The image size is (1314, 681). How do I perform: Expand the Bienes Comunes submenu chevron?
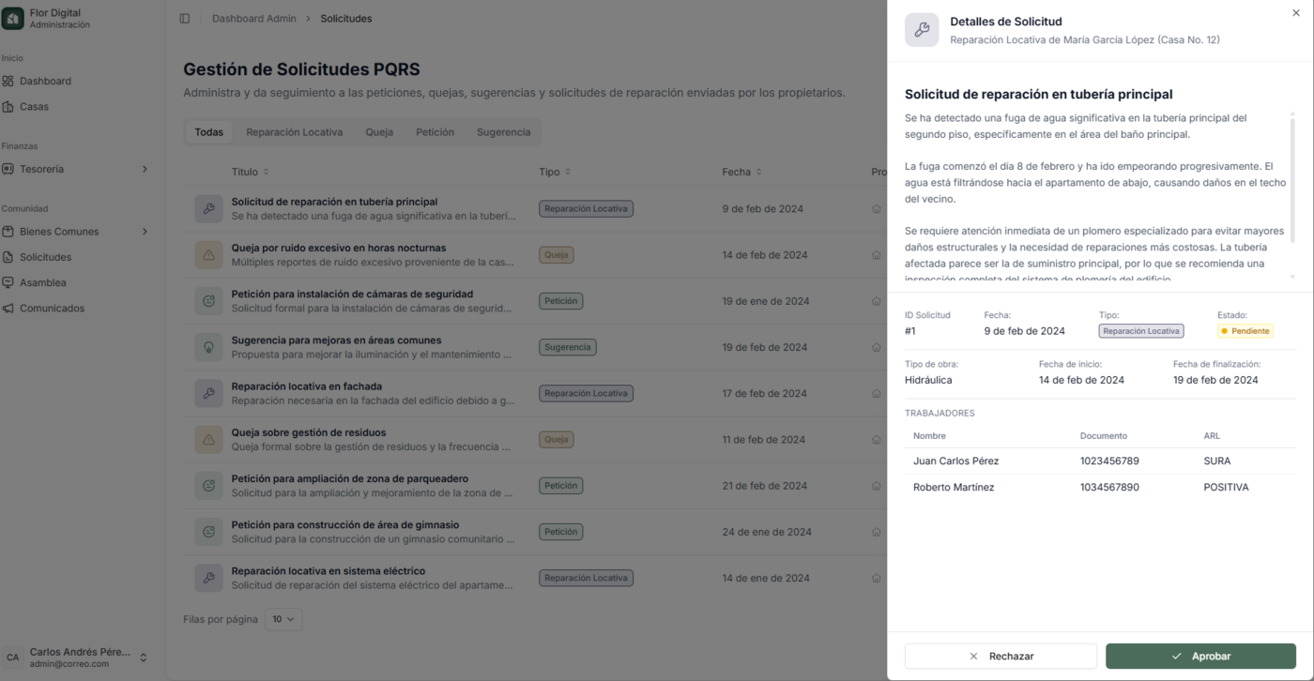tap(145, 232)
